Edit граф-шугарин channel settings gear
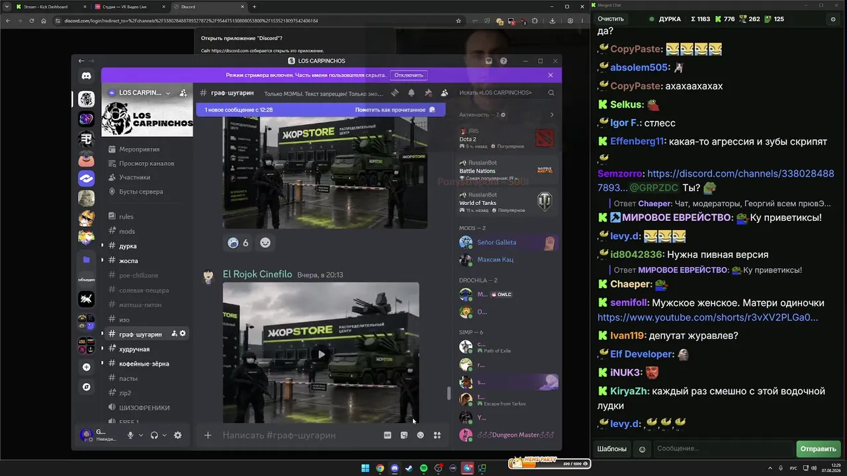Viewport: 847px width, 476px height. click(183, 334)
